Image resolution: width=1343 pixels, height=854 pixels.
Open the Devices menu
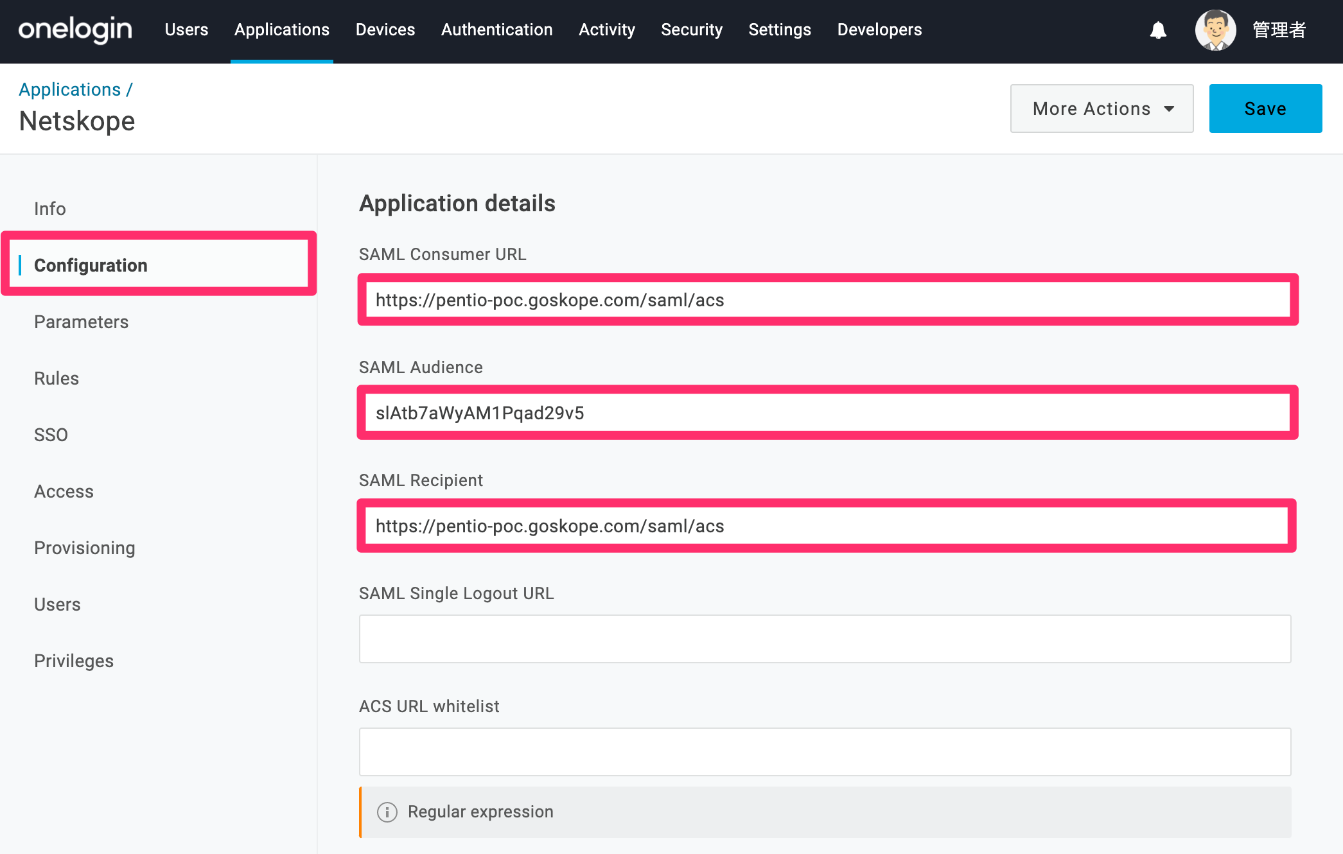[385, 30]
